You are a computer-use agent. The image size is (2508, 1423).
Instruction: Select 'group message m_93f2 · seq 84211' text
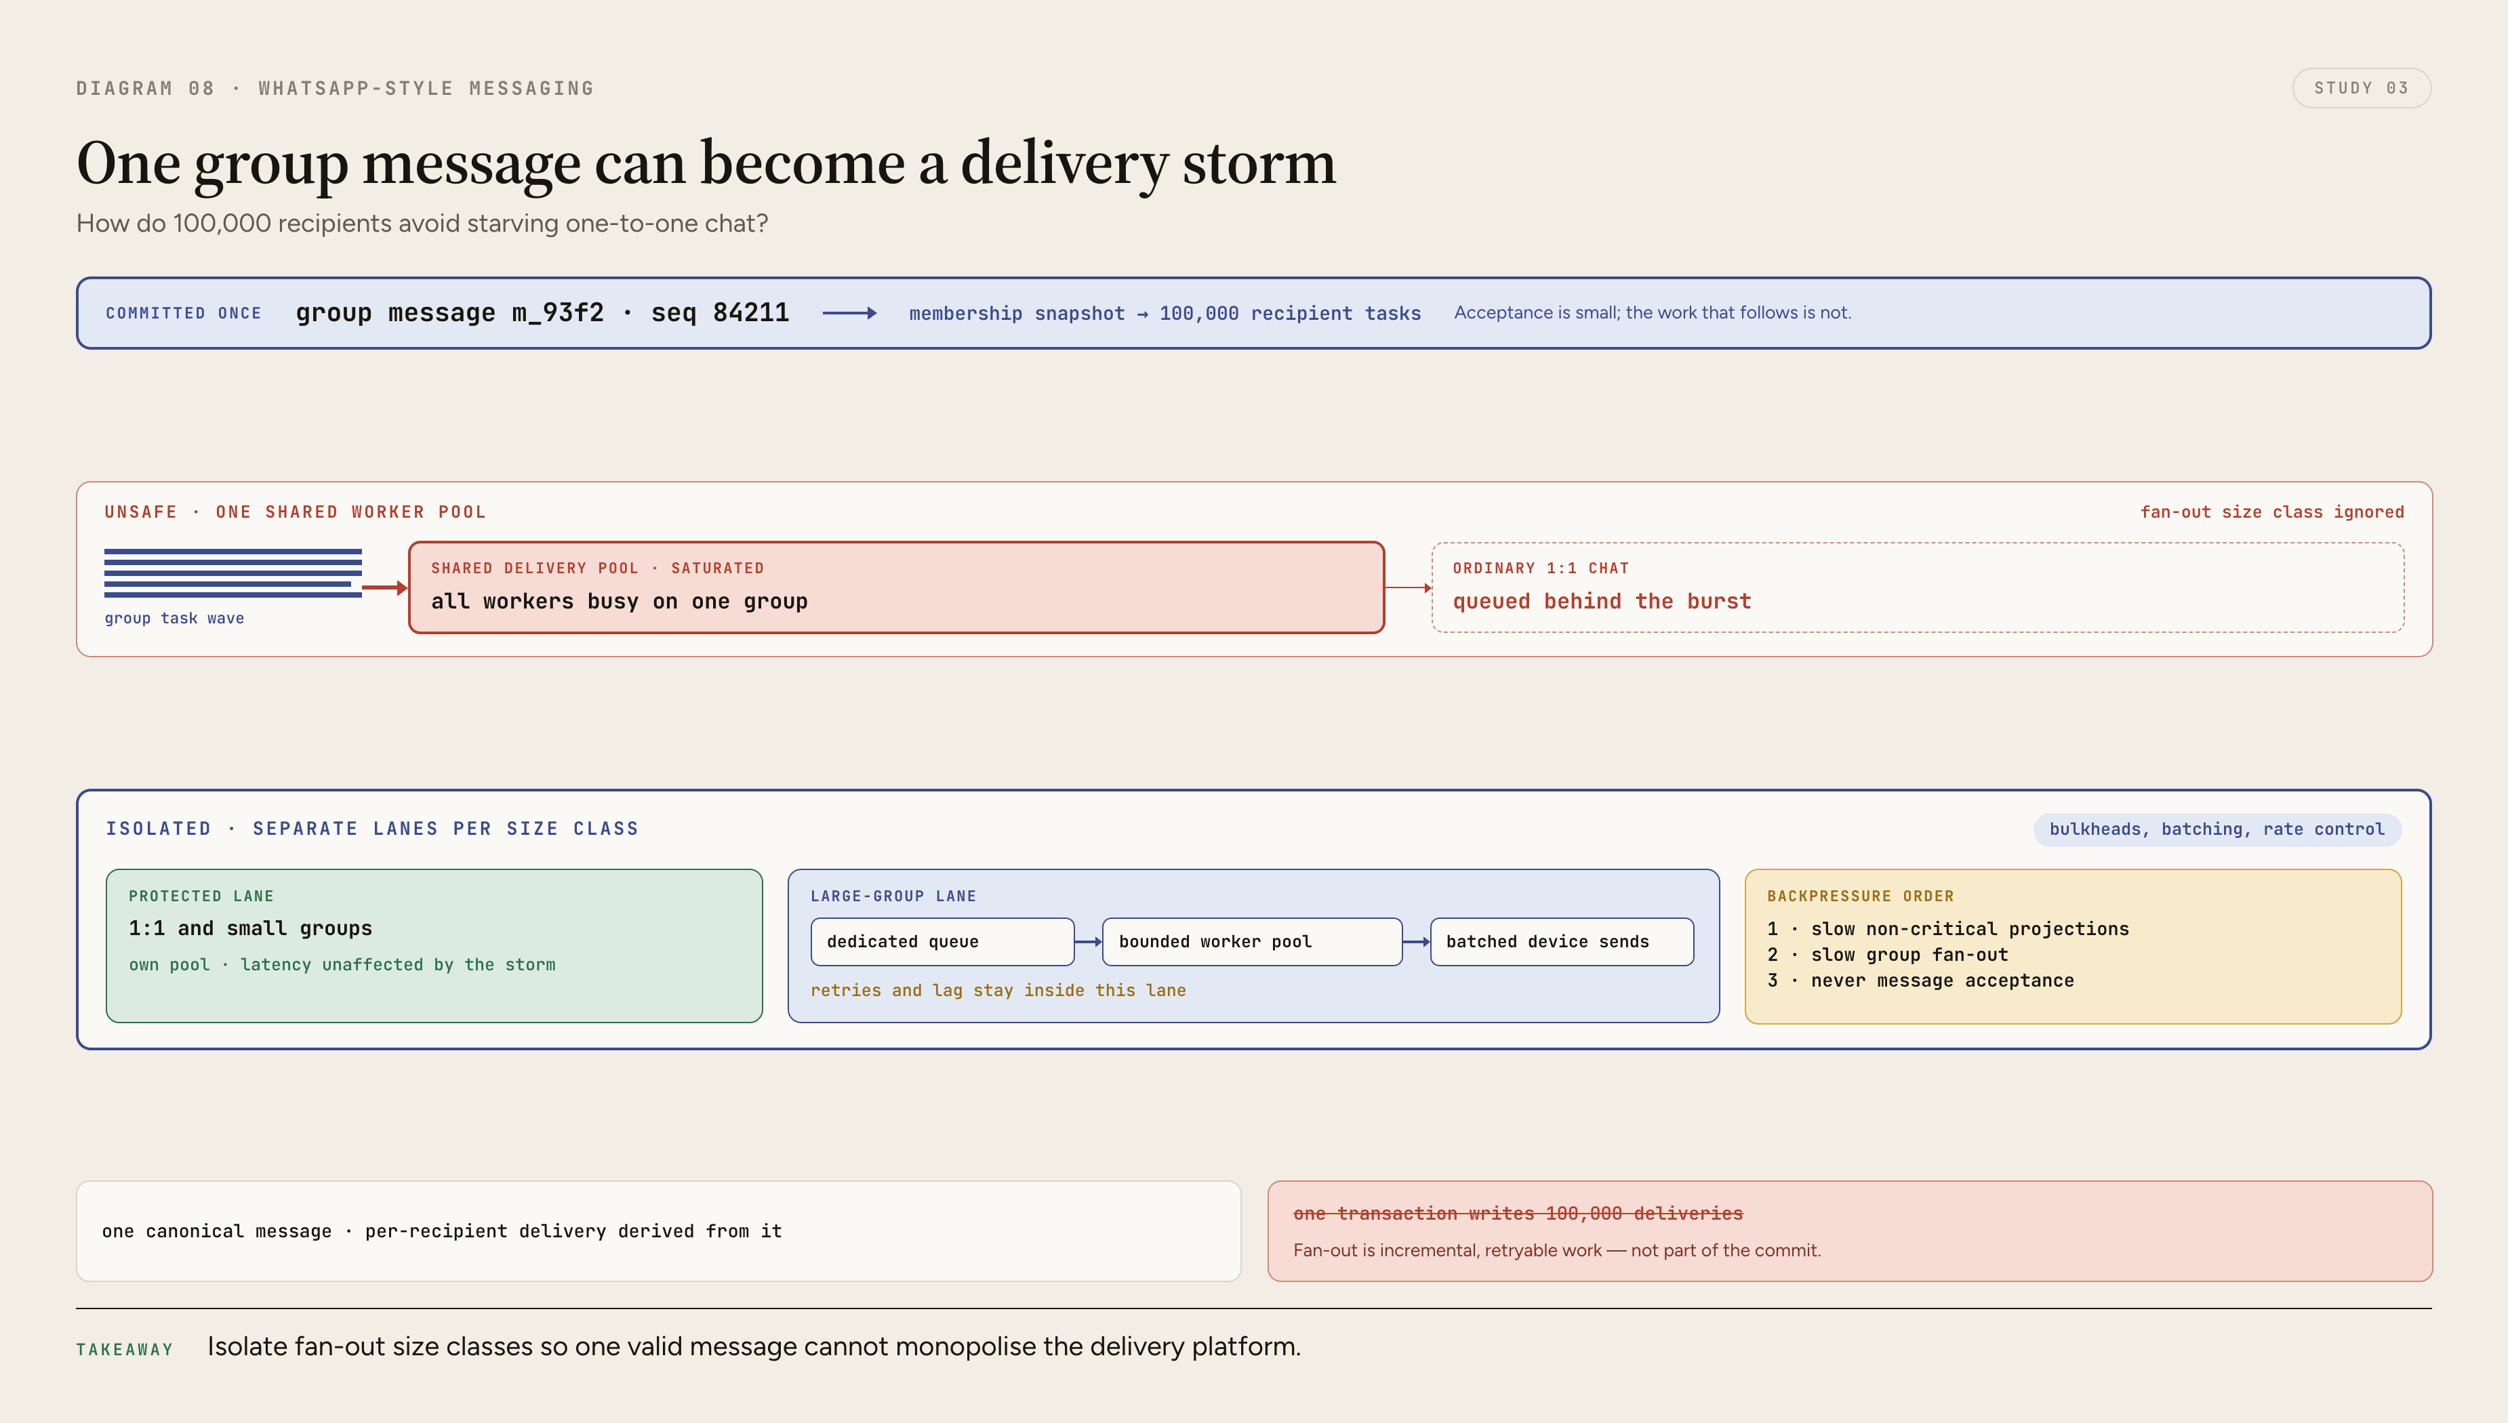tap(542, 313)
